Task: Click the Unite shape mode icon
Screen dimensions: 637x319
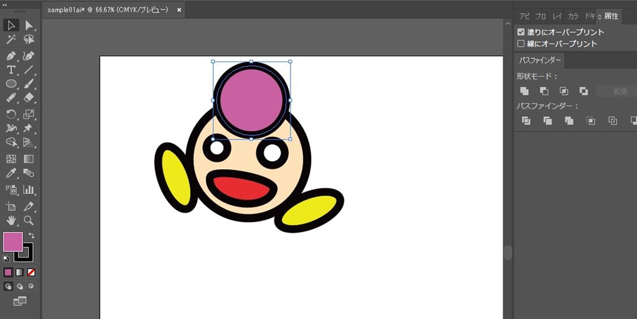Action: tap(524, 91)
